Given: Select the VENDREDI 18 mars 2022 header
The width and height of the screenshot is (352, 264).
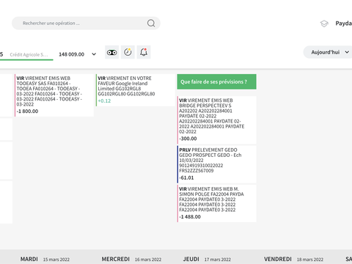Looking at the screenshot, I should [x=293, y=259].
